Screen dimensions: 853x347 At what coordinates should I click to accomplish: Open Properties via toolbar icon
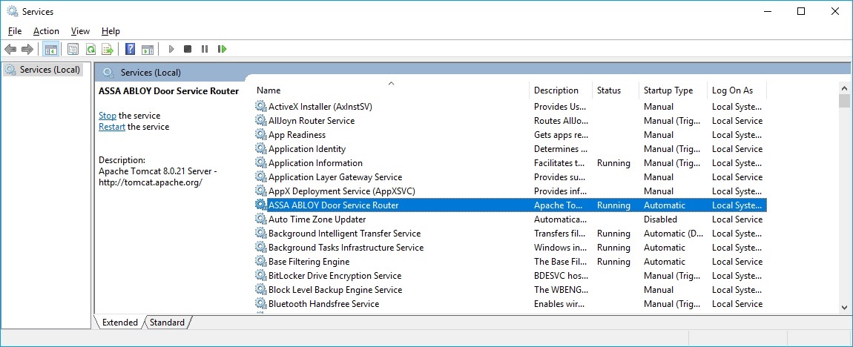click(73, 49)
